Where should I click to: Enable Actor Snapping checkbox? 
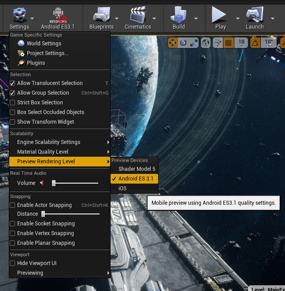13,205
